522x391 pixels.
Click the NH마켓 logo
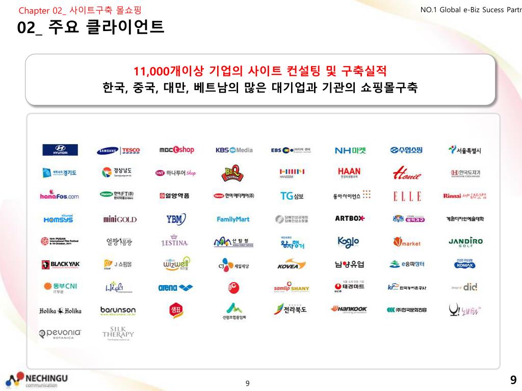[350, 151]
